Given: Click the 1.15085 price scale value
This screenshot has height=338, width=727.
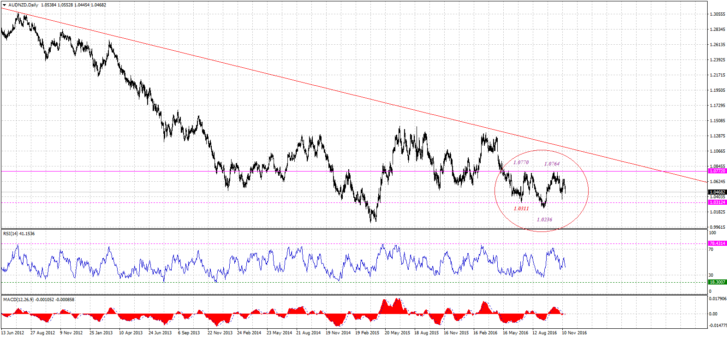Looking at the screenshot, I should pyautogui.click(x=717, y=121).
